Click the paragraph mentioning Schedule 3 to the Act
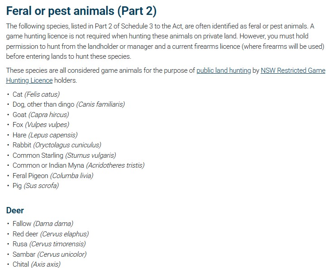Screen dimensions: 328x268 coord(166,41)
